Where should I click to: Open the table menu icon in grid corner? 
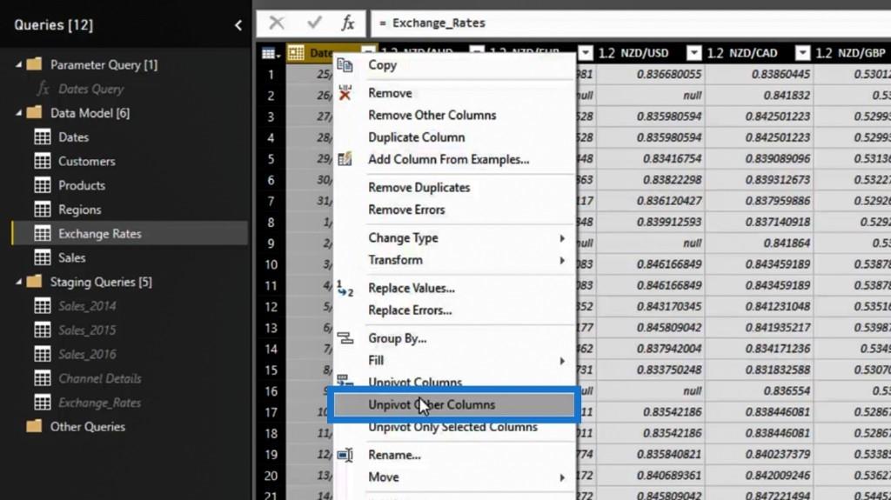coord(271,53)
